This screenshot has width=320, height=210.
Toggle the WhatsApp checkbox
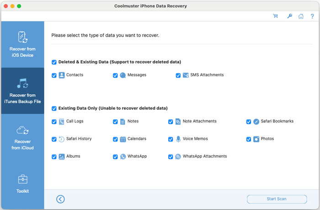[x=115, y=157]
